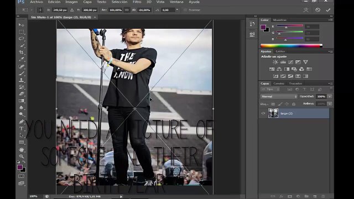354x199 pixels.
Task: Cancel the transform
Action: (317, 10)
